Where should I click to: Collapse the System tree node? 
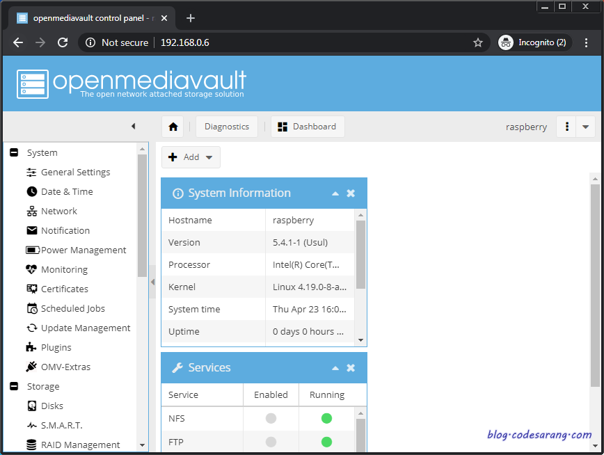click(14, 152)
